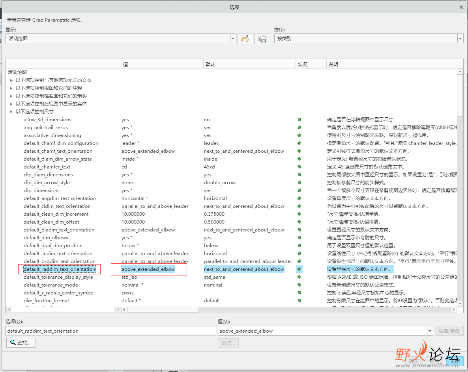The height and width of the screenshot is (372, 468).
Task: Select default_clean_dim_increment option
Action: pos(56,214)
